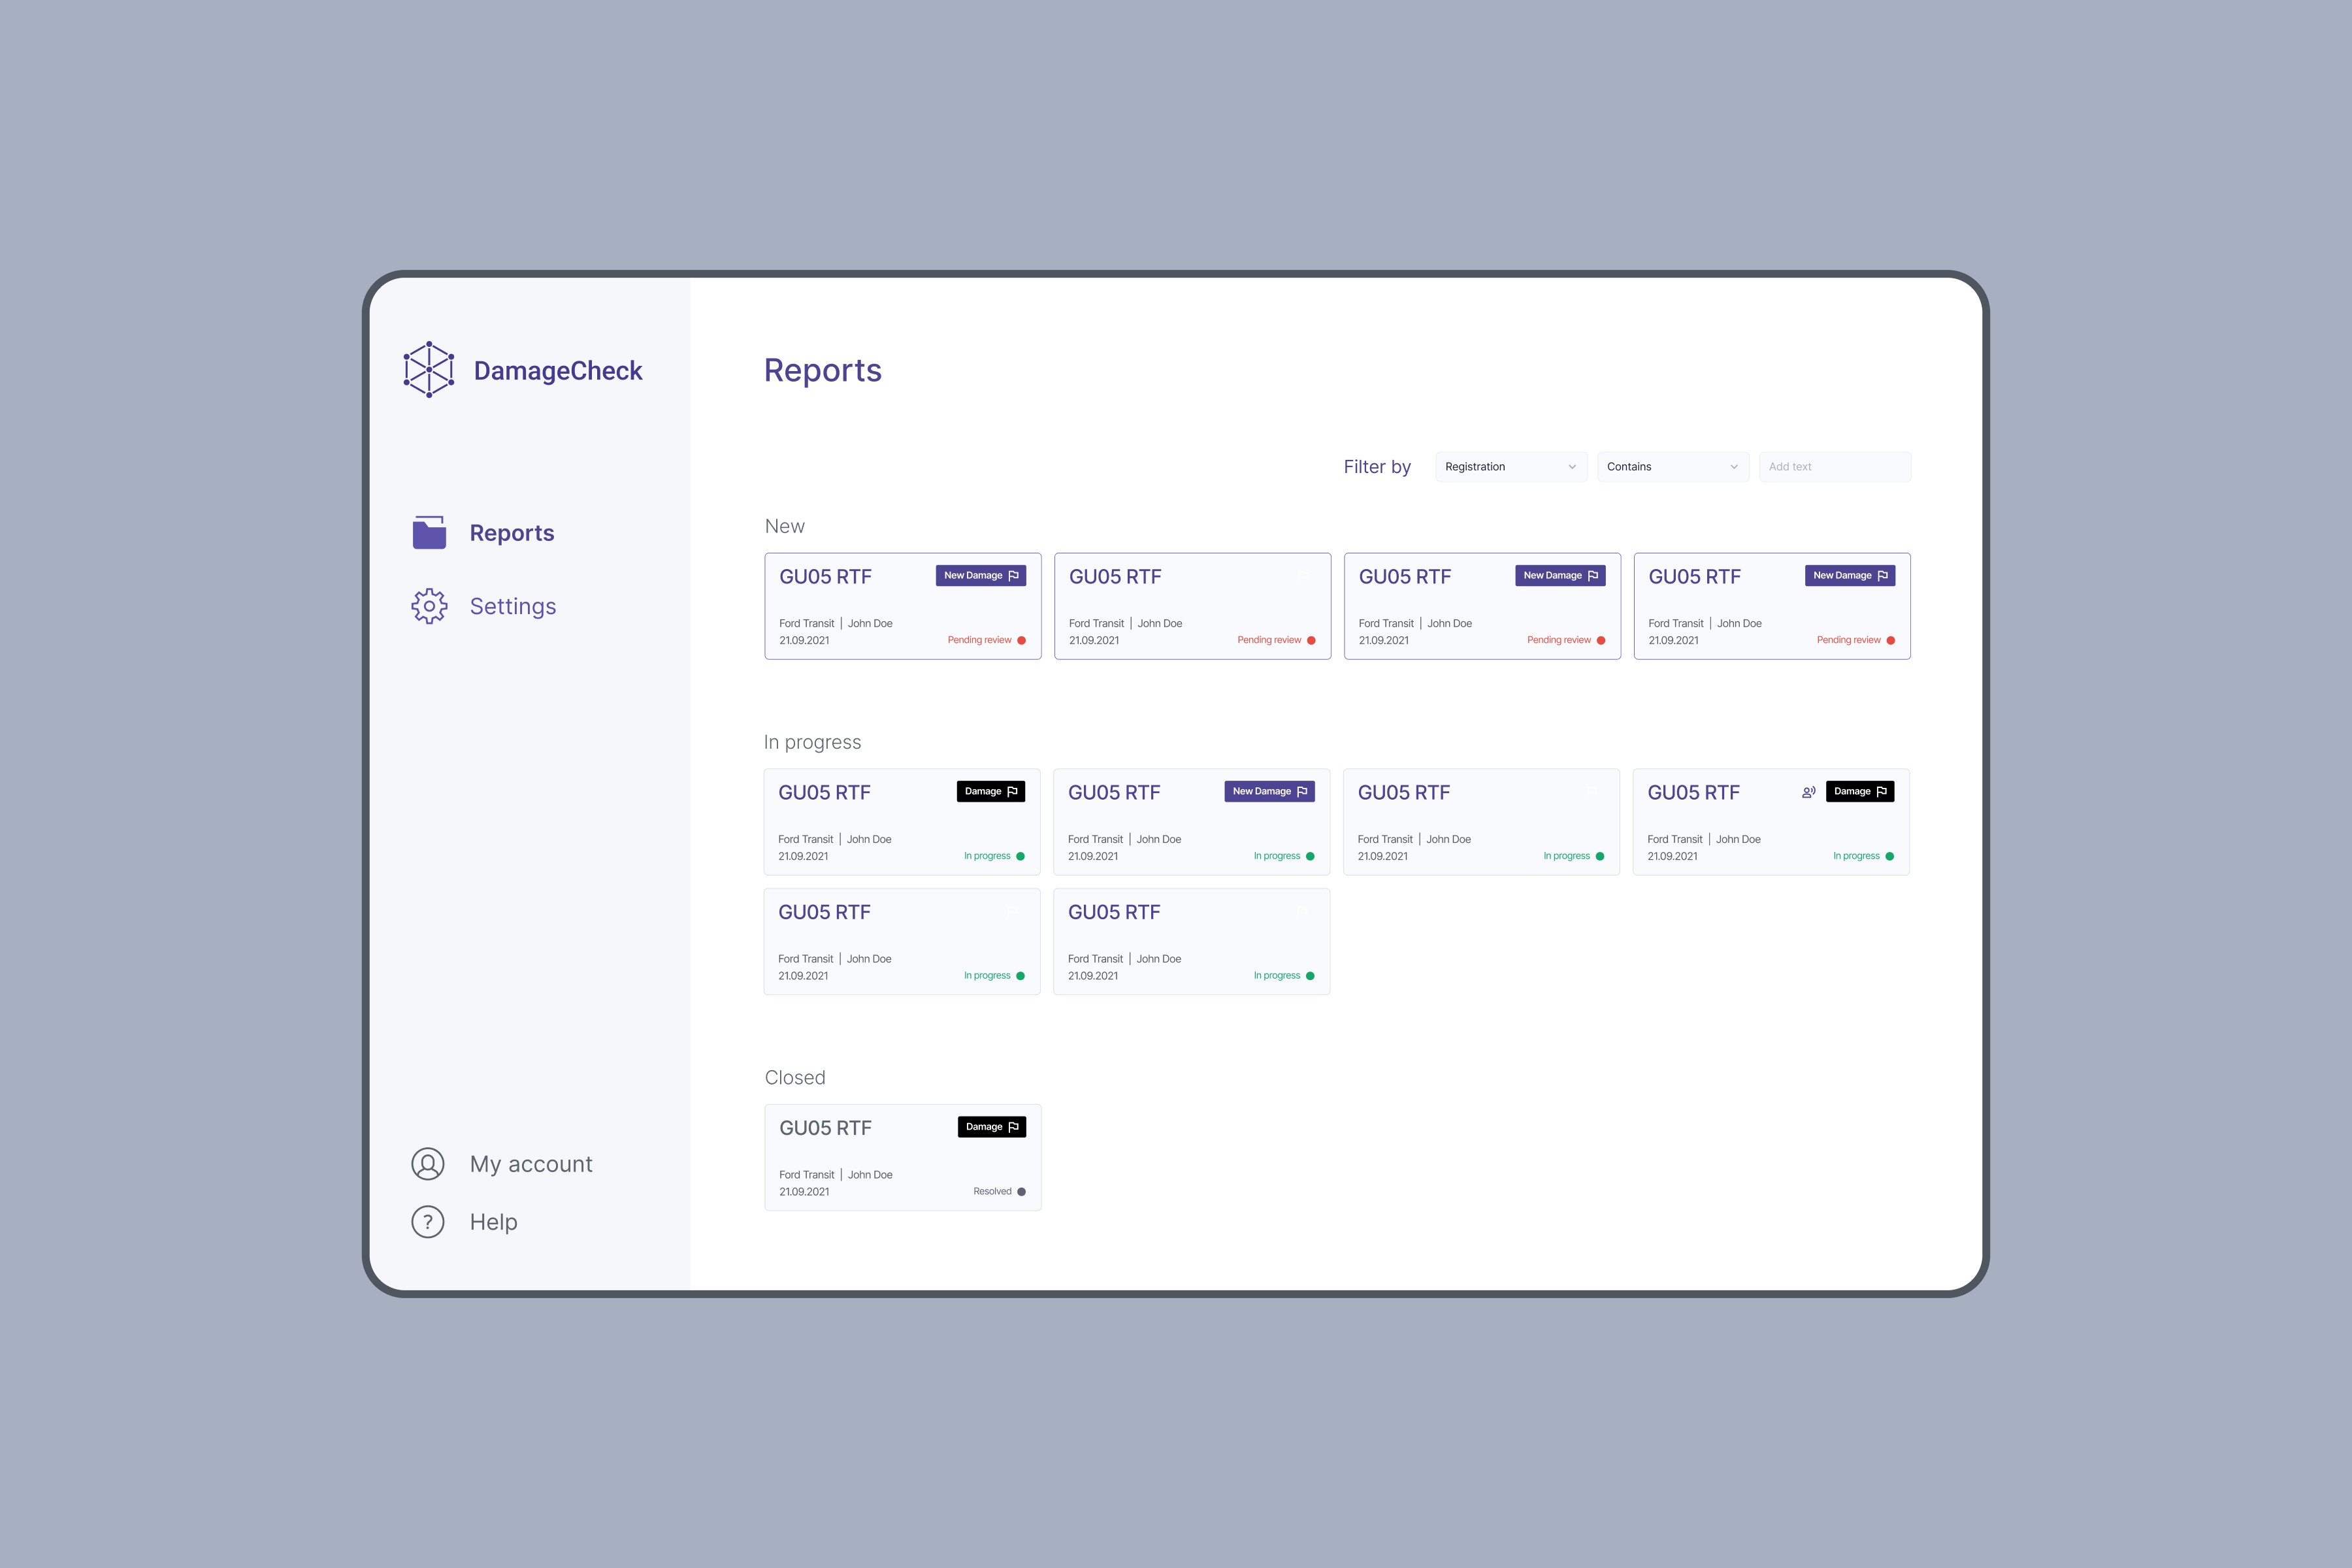The image size is (2352, 1568).
Task: Click the Help question mark icon
Action: click(428, 1221)
